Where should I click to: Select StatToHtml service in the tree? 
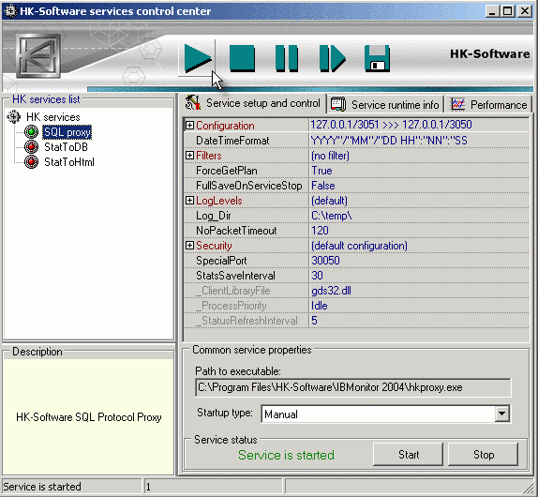point(69,162)
